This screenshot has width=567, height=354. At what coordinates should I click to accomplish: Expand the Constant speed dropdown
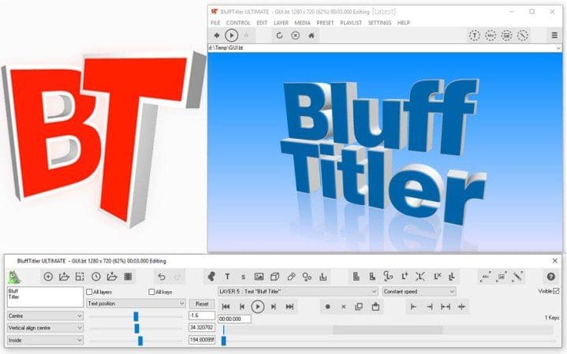(x=429, y=292)
